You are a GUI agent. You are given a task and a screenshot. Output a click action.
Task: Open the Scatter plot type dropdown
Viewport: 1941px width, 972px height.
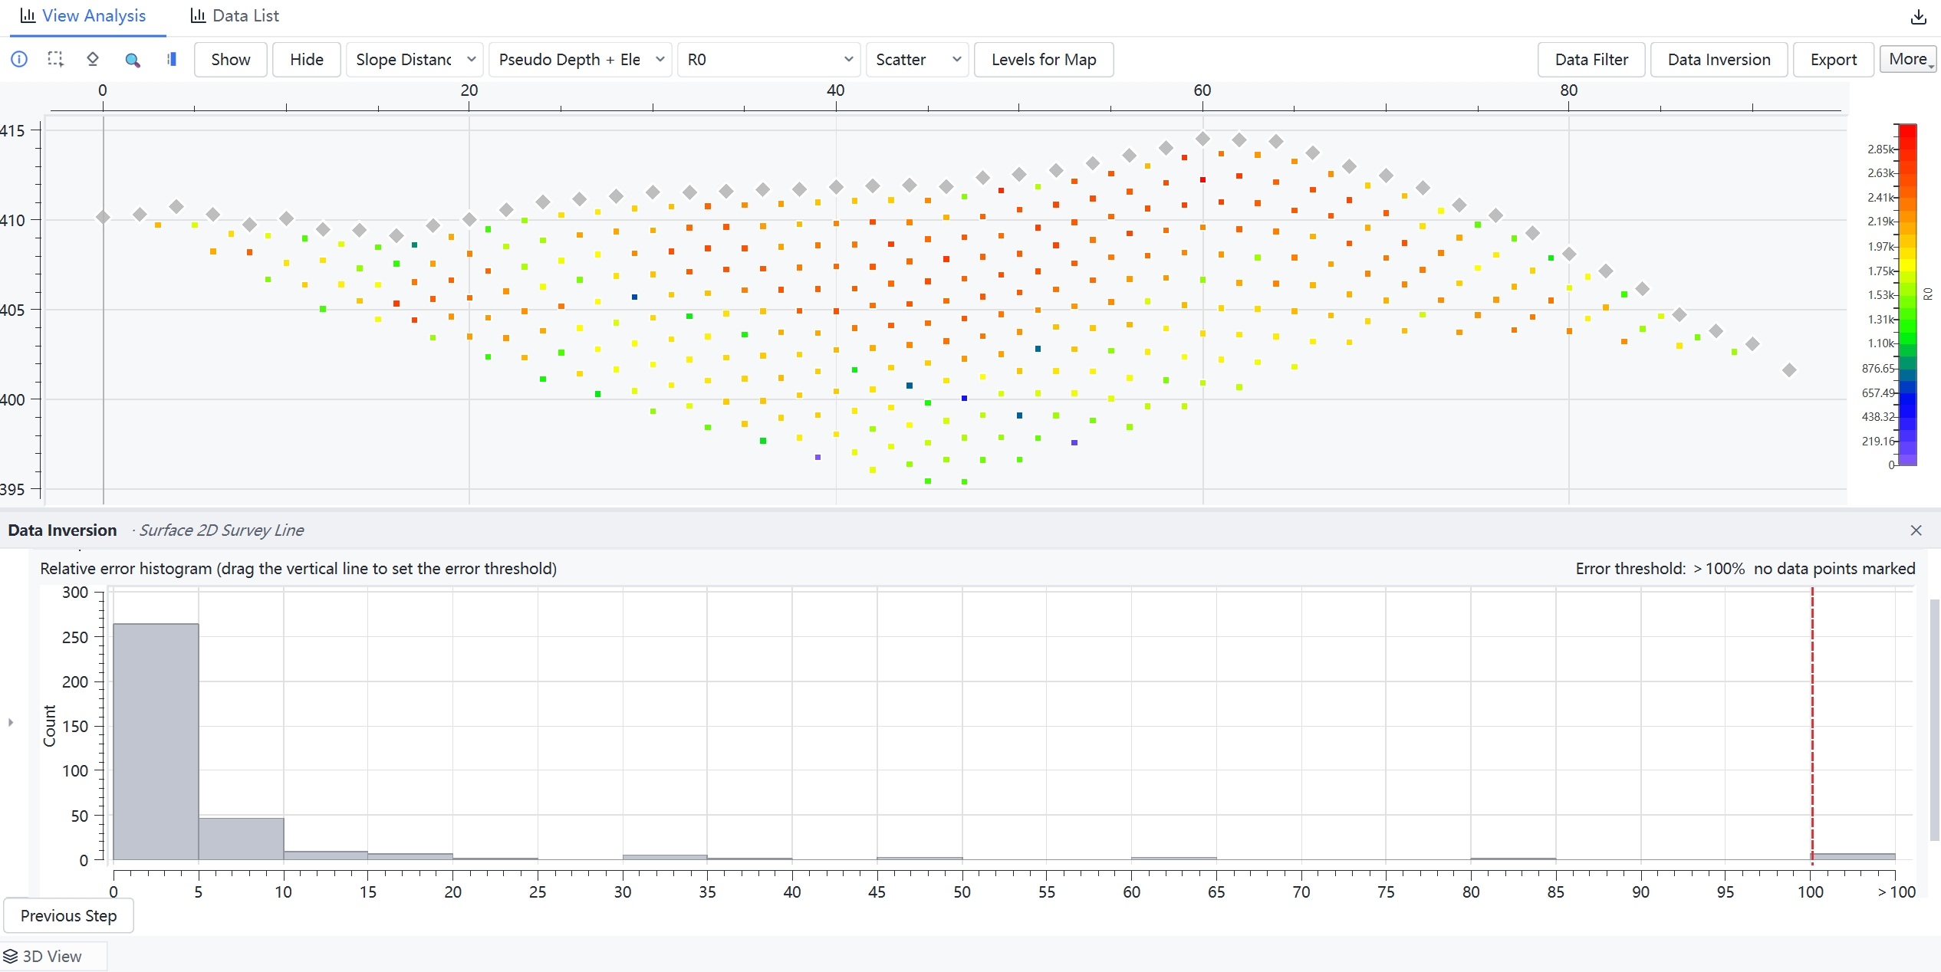coord(917,60)
